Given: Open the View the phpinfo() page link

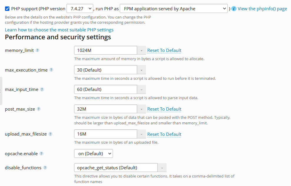Looking at the screenshot, I should coord(262,9).
